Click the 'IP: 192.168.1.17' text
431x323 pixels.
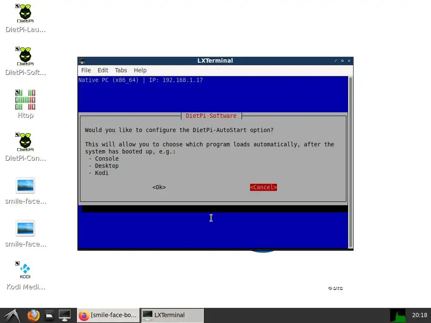pos(176,80)
